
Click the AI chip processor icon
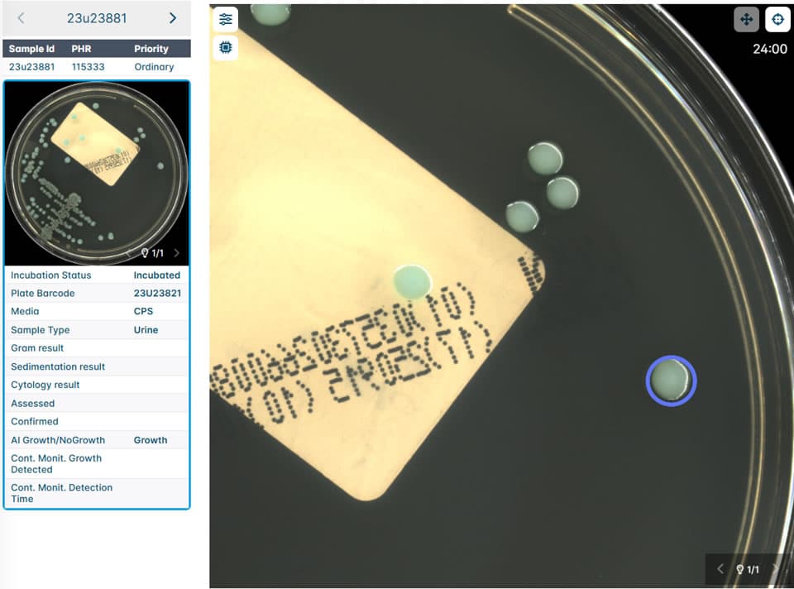(226, 48)
